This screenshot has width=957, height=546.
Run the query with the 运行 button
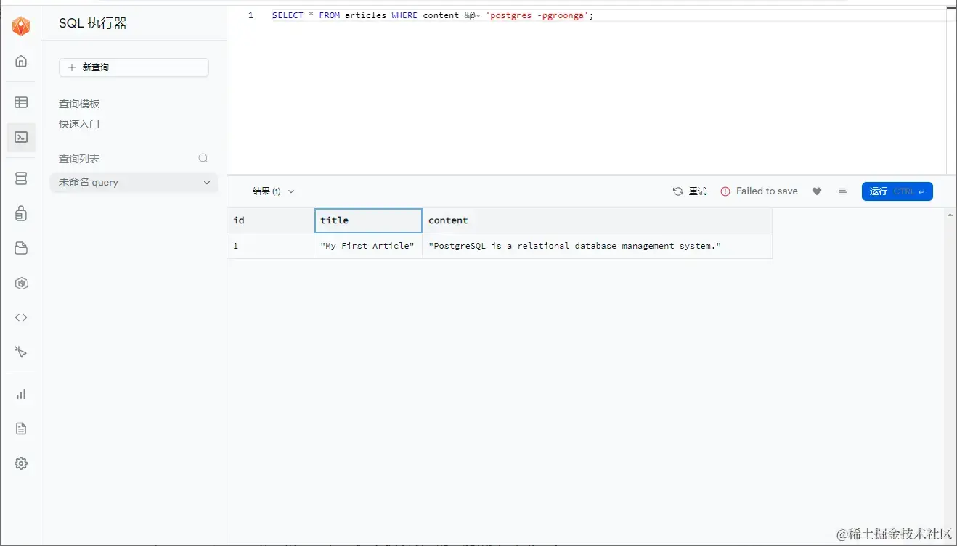pyautogui.click(x=897, y=191)
